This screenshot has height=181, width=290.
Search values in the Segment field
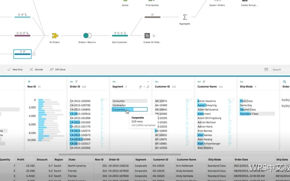pyautogui.click(x=148, y=86)
